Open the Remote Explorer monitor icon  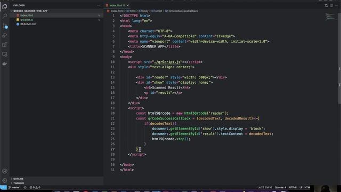5,54
